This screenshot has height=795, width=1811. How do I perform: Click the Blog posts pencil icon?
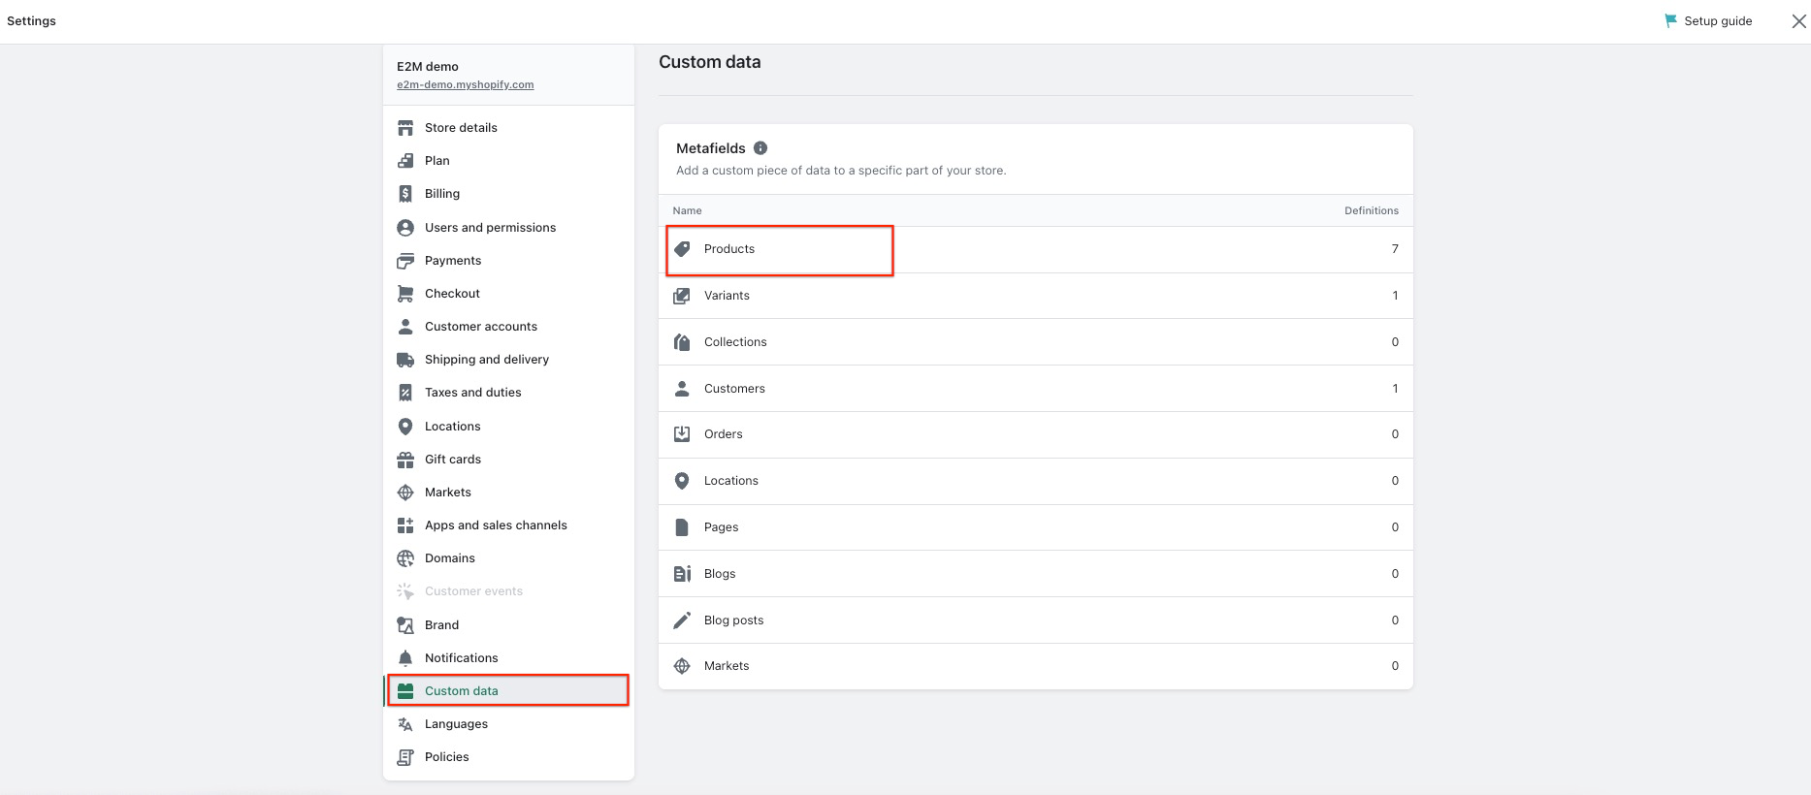682,620
